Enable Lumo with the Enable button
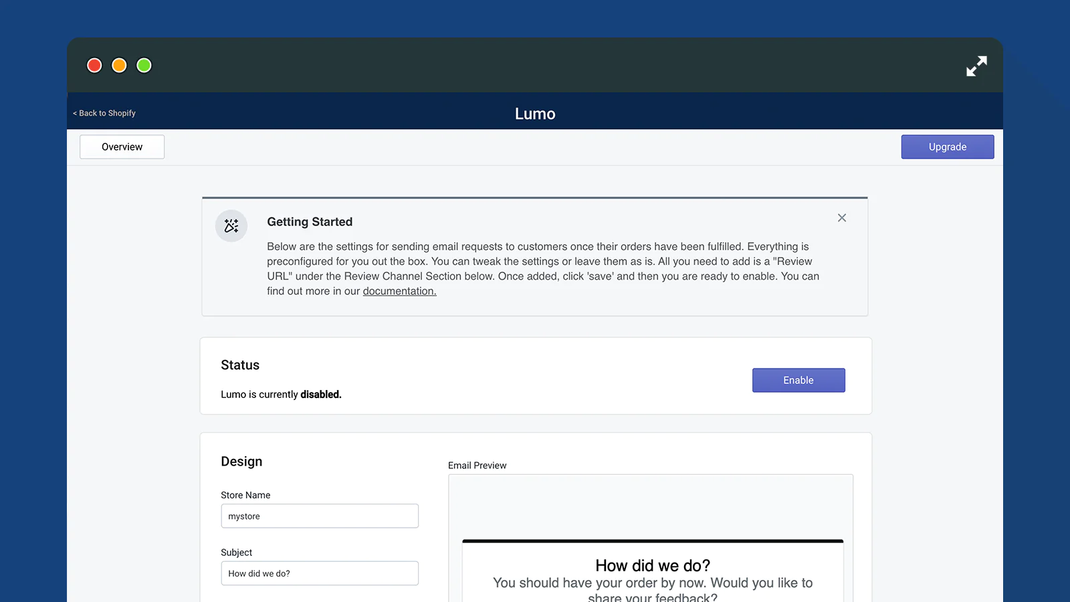 click(798, 380)
